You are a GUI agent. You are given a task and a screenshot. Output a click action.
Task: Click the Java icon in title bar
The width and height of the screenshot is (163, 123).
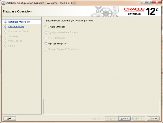(x=3, y=3)
